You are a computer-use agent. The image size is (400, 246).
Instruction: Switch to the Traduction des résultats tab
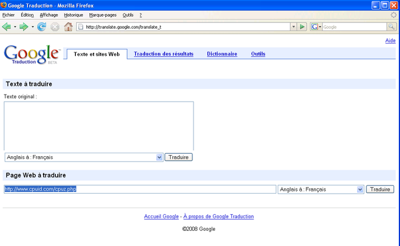point(164,54)
